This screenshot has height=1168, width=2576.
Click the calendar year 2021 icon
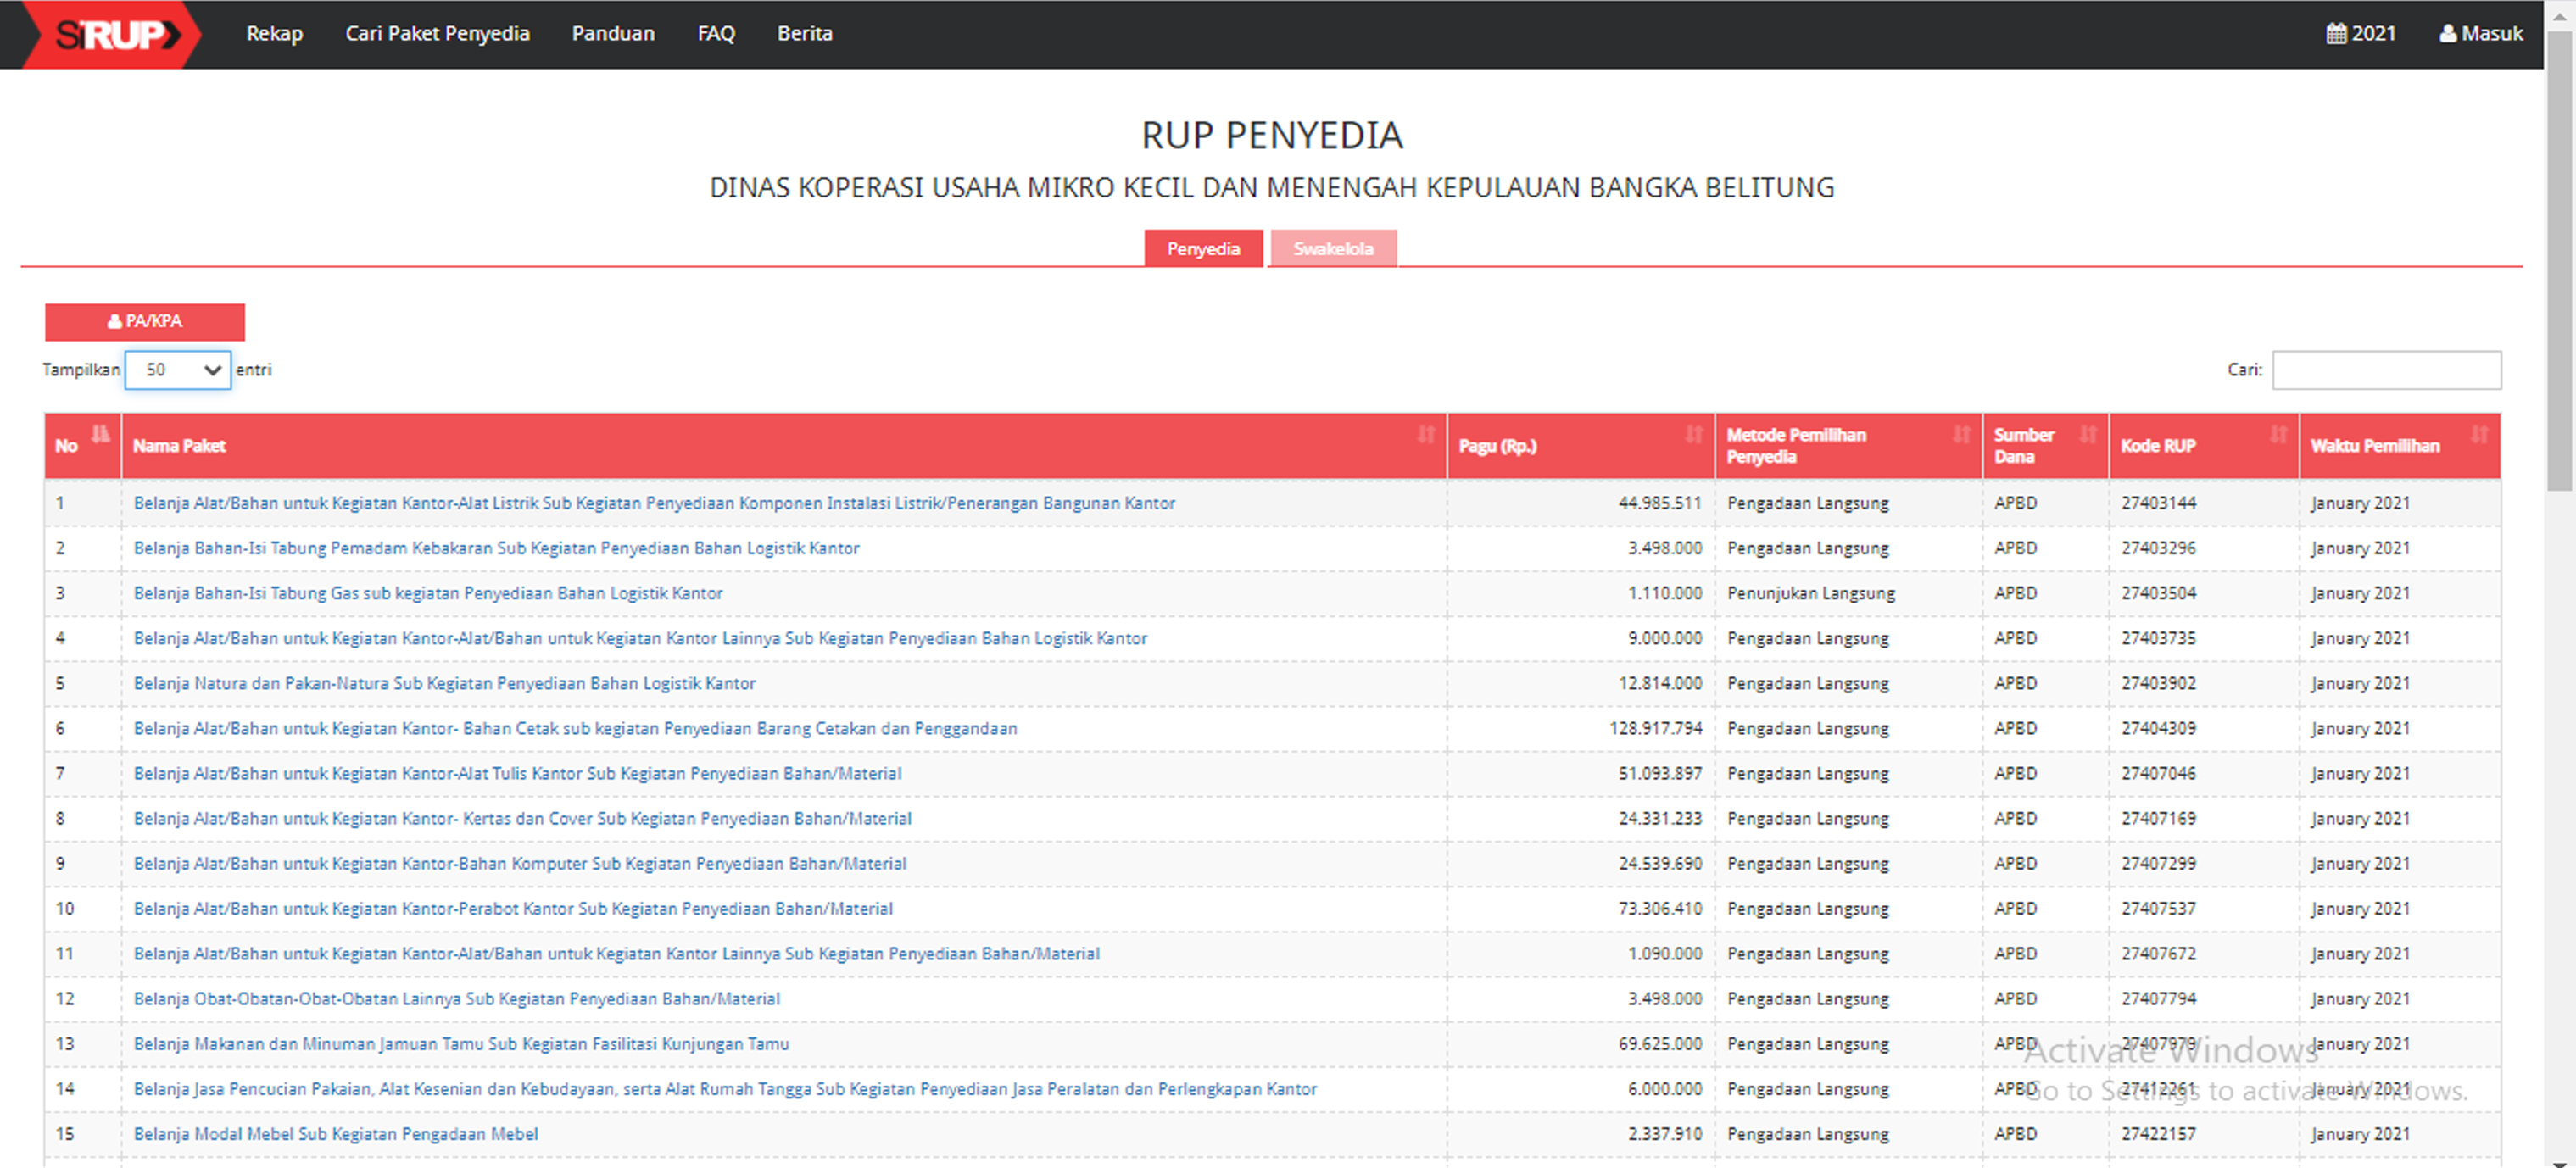[2336, 34]
